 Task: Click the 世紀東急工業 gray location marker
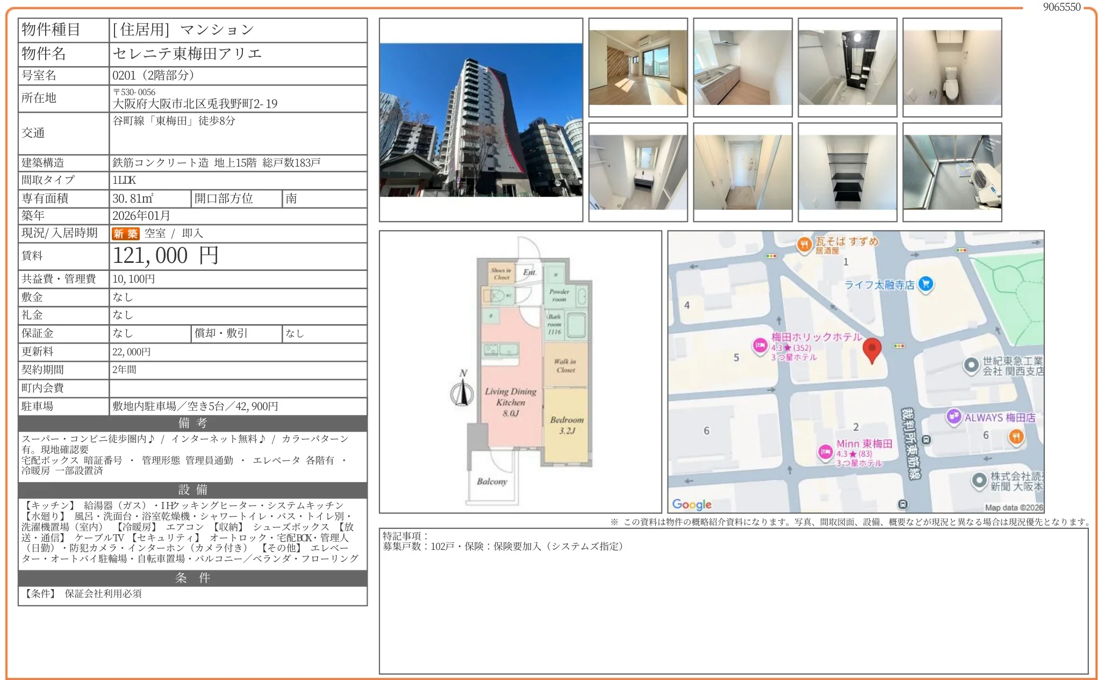(971, 366)
